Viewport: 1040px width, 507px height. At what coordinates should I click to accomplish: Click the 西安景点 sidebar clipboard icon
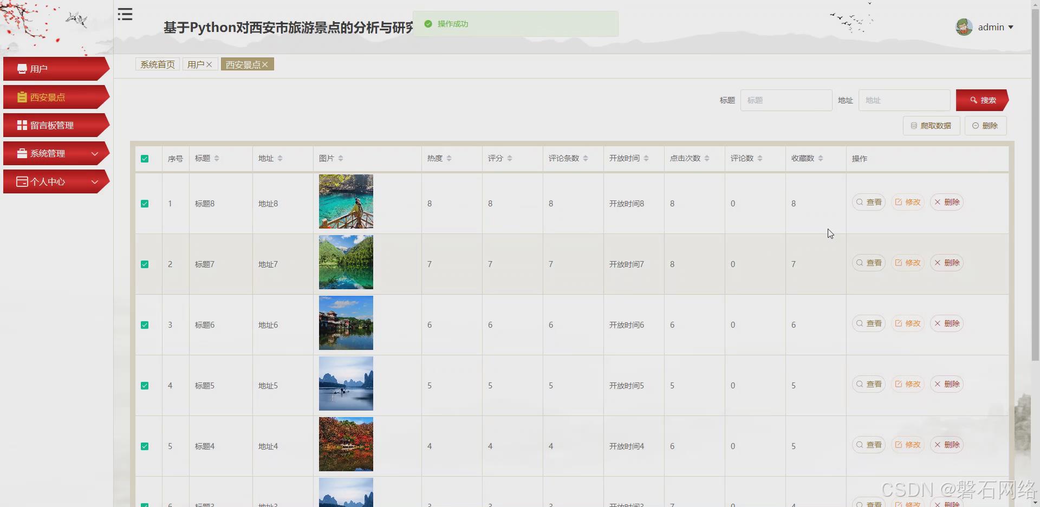pyautogui.click(x=22, y=97)
